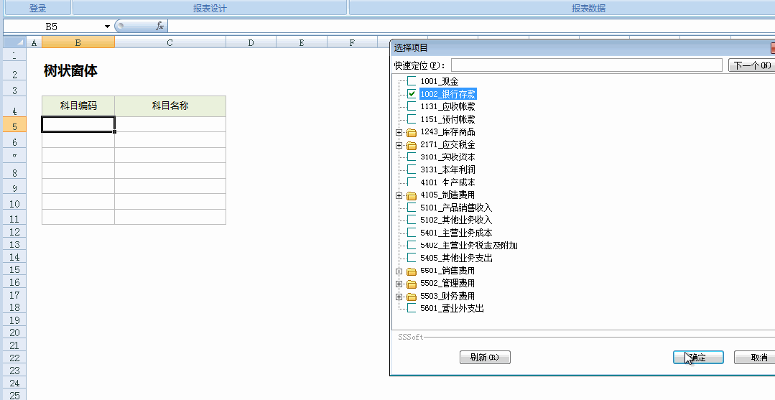Click the 快速定位 search field
The height and width of the screenshot is (400, 775).
587,65
